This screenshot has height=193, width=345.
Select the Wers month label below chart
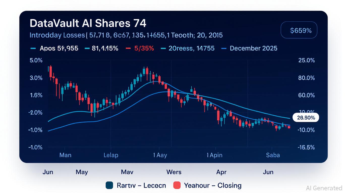click(174, 172)
